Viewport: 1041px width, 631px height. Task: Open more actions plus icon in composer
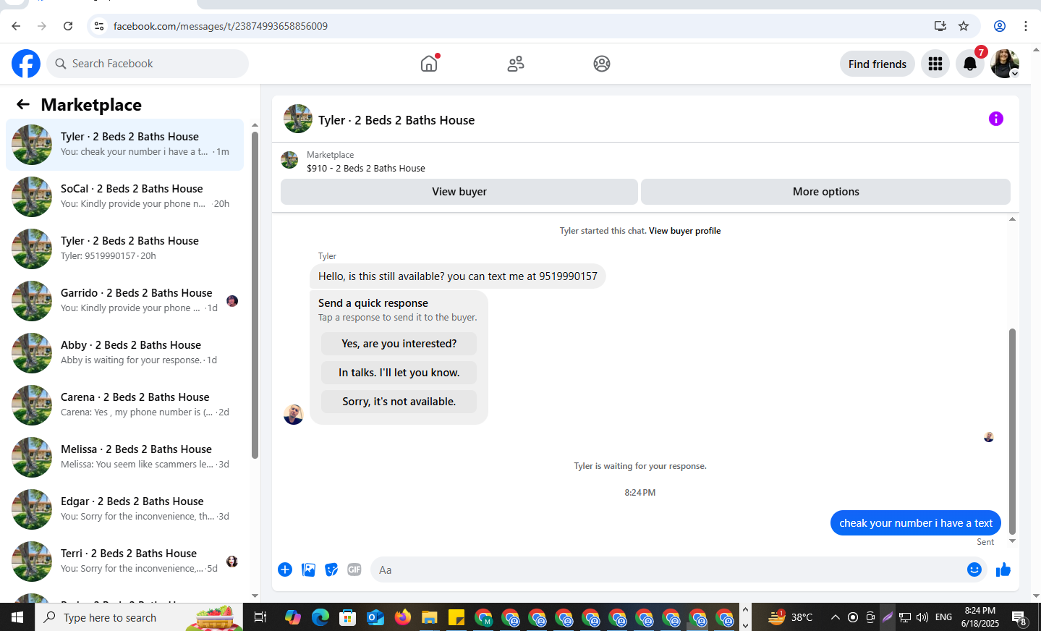[285, 569]
